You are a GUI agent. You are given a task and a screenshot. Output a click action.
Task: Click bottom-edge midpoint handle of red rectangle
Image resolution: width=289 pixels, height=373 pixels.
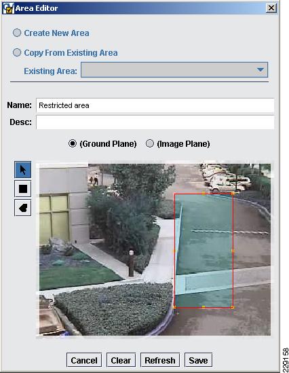(204, 307)
